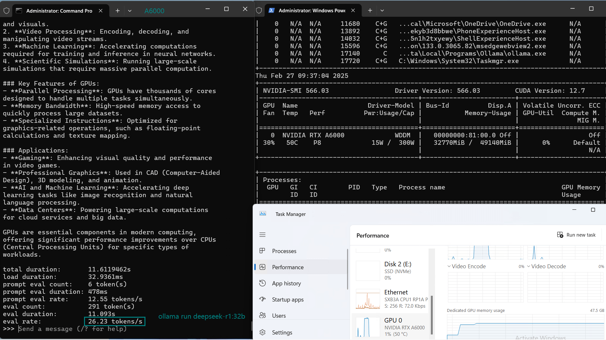Click the eval count 291 token(s) value
Screen dimensions: 606x340
coord(111,306)
